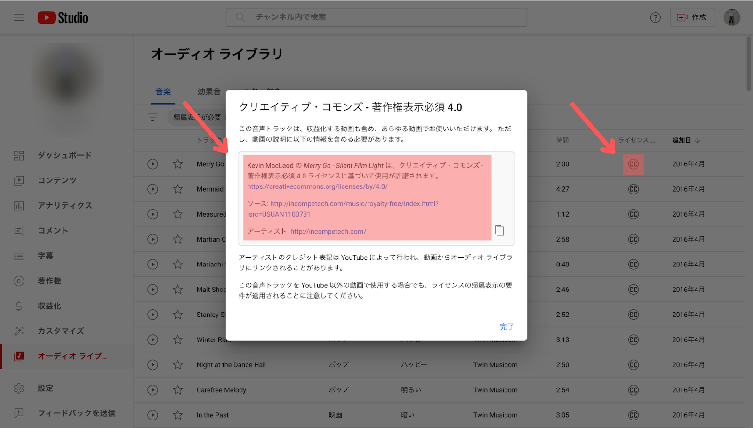
Task: Click CC license icon in 2:52 row
Action: [633, 315]
